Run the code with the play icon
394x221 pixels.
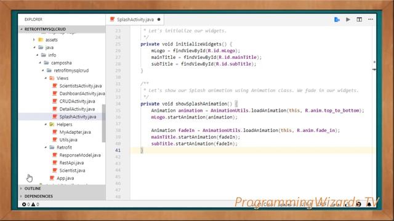point(348,19)
